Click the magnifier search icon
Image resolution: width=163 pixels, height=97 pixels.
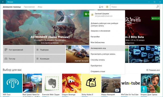(x=157, y=7)
